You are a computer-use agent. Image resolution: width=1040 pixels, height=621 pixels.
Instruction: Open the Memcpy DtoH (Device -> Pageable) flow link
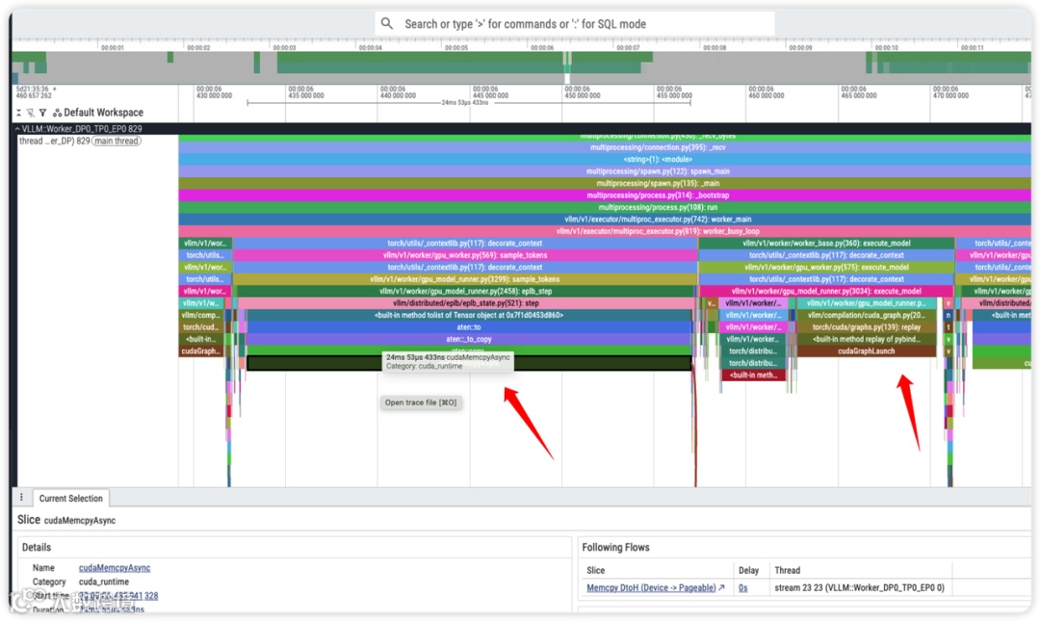click(656, 588)
